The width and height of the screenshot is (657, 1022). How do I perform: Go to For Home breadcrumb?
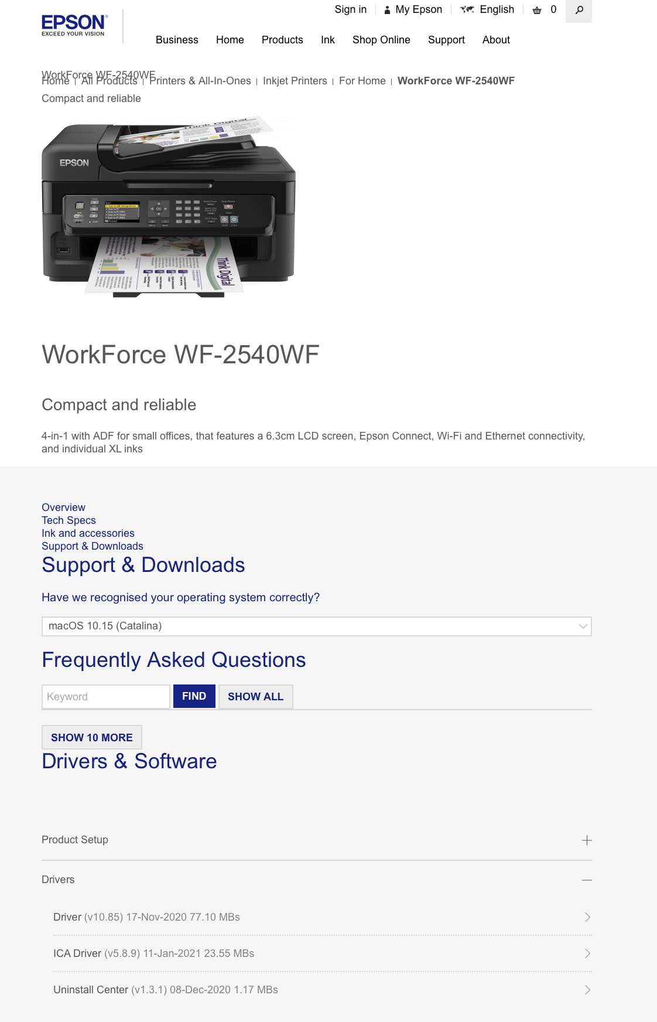pyautogui.click(x=362, y=81)
